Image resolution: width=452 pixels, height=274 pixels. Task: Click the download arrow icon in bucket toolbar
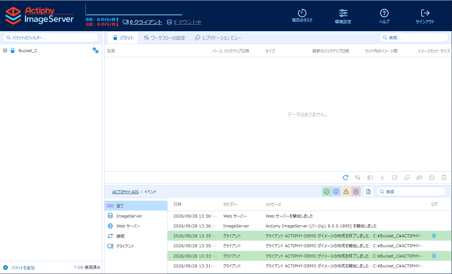click(382, 178)
